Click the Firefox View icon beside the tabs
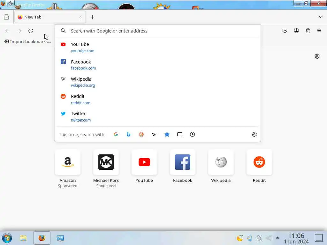This screenshot has height=245, width=327. click(x=6, y=17)
